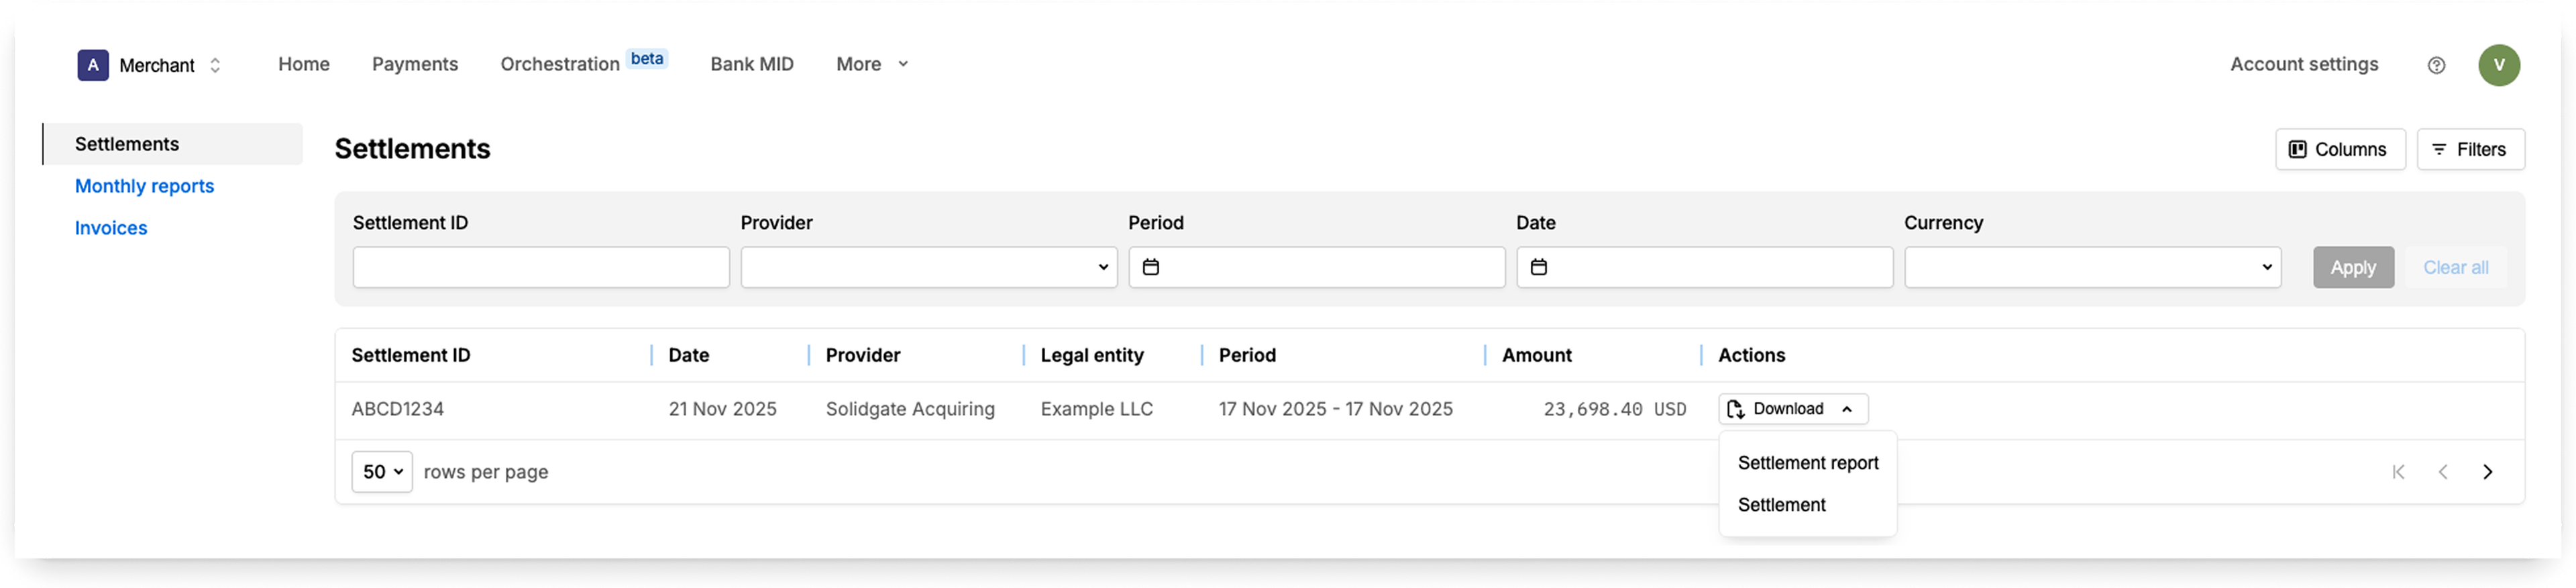The width and height of the screenshot is (2576, 588).
Task: Go to the next page of results
Action: pos(2488,471)
